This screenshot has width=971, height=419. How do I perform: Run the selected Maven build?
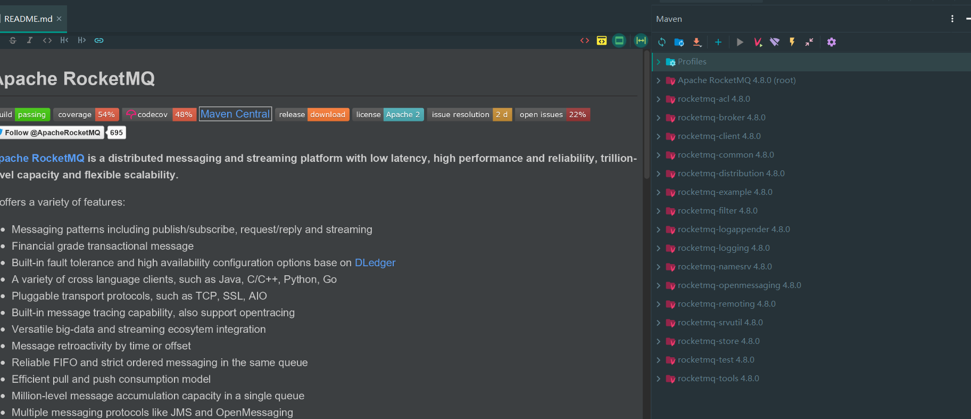pyautogui.click(x=740, y=42)
